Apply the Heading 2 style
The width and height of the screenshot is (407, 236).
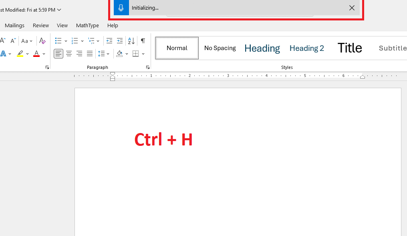[307, 48]
